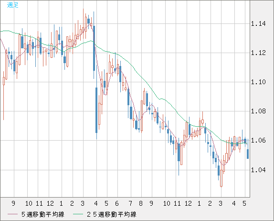This screenshot has height=221, width=274.
Task: Click the 5週移動平均線 legend label
Action: 43,214
